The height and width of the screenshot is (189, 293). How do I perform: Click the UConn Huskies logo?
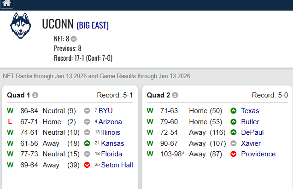(21, 25)
